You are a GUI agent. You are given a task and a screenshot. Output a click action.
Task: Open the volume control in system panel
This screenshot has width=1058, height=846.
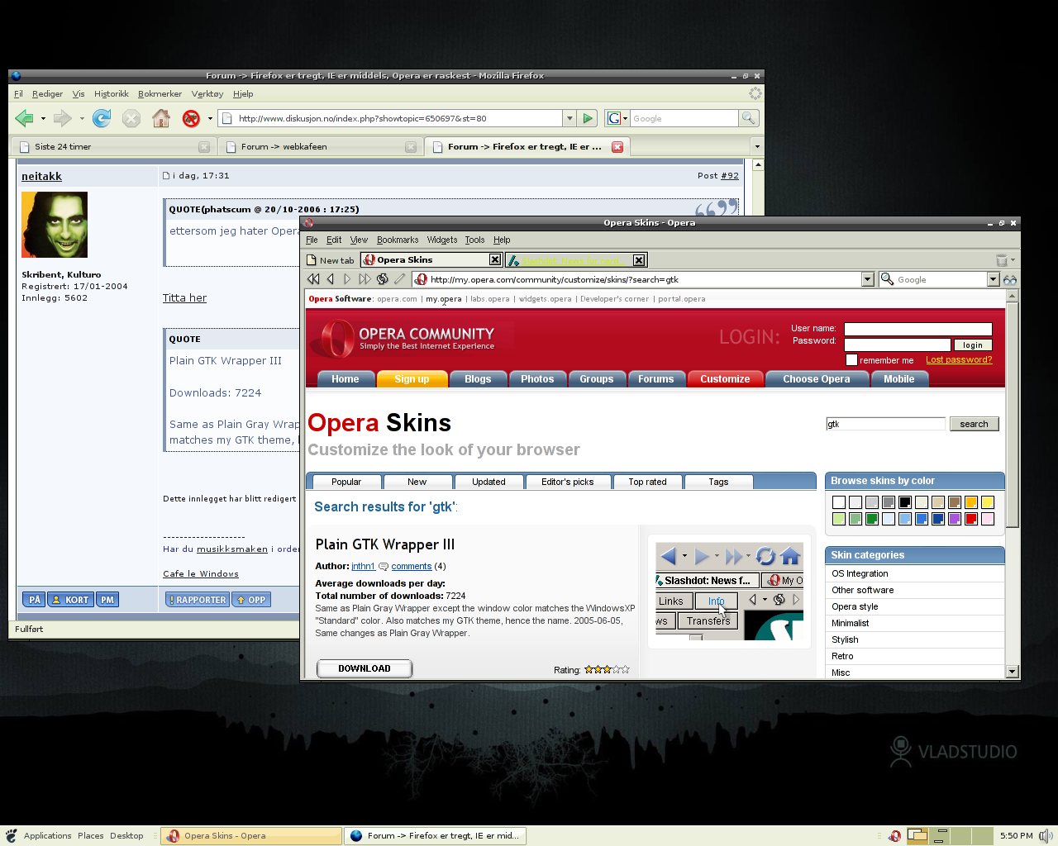(1046, 835)
